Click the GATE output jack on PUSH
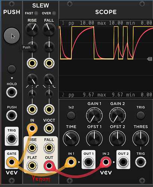Image resolution: width=153 pixels, height=187 pixels. tap(12, 162)
